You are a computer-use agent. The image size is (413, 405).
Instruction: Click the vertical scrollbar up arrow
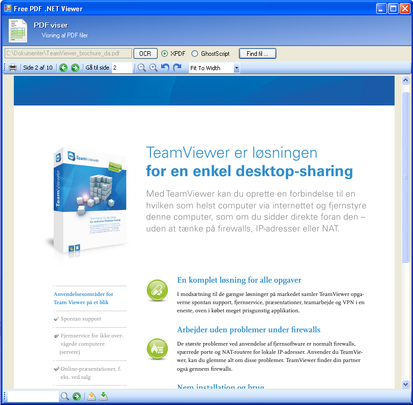pyautogui.click(x=406, y=80)
